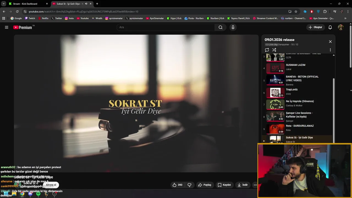Click the blue shield extension icon
The height and width of the screenshot is (198, 352).
318,12
